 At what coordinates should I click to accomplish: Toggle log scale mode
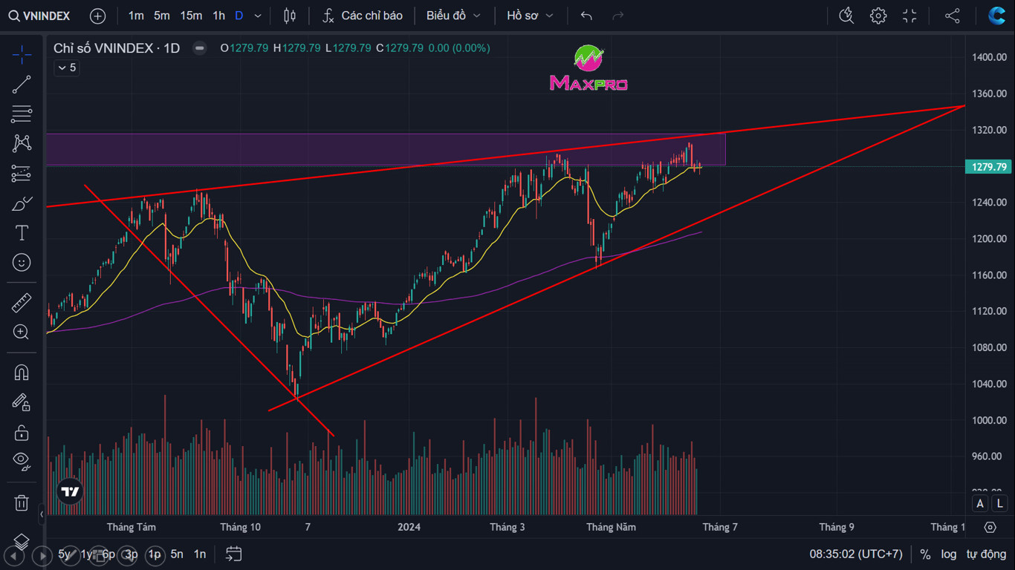[x=949, y=554]
